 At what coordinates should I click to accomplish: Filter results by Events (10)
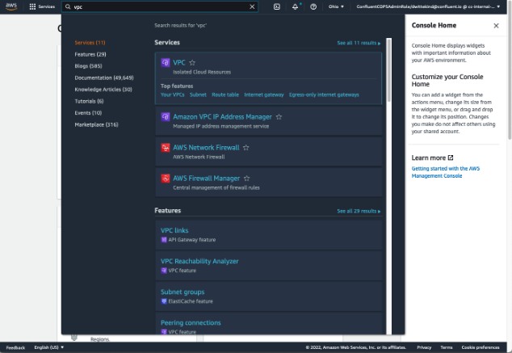(88, 112)
